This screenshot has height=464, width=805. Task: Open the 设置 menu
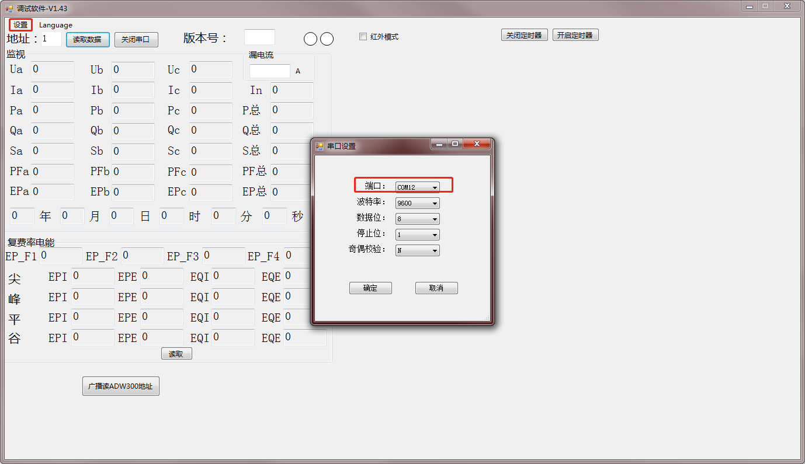[x=20, y=25]
